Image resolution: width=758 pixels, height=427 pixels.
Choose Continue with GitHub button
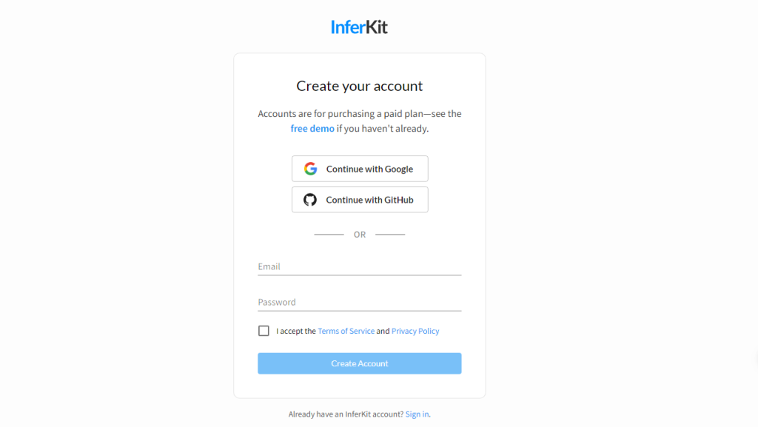[360, 200]
